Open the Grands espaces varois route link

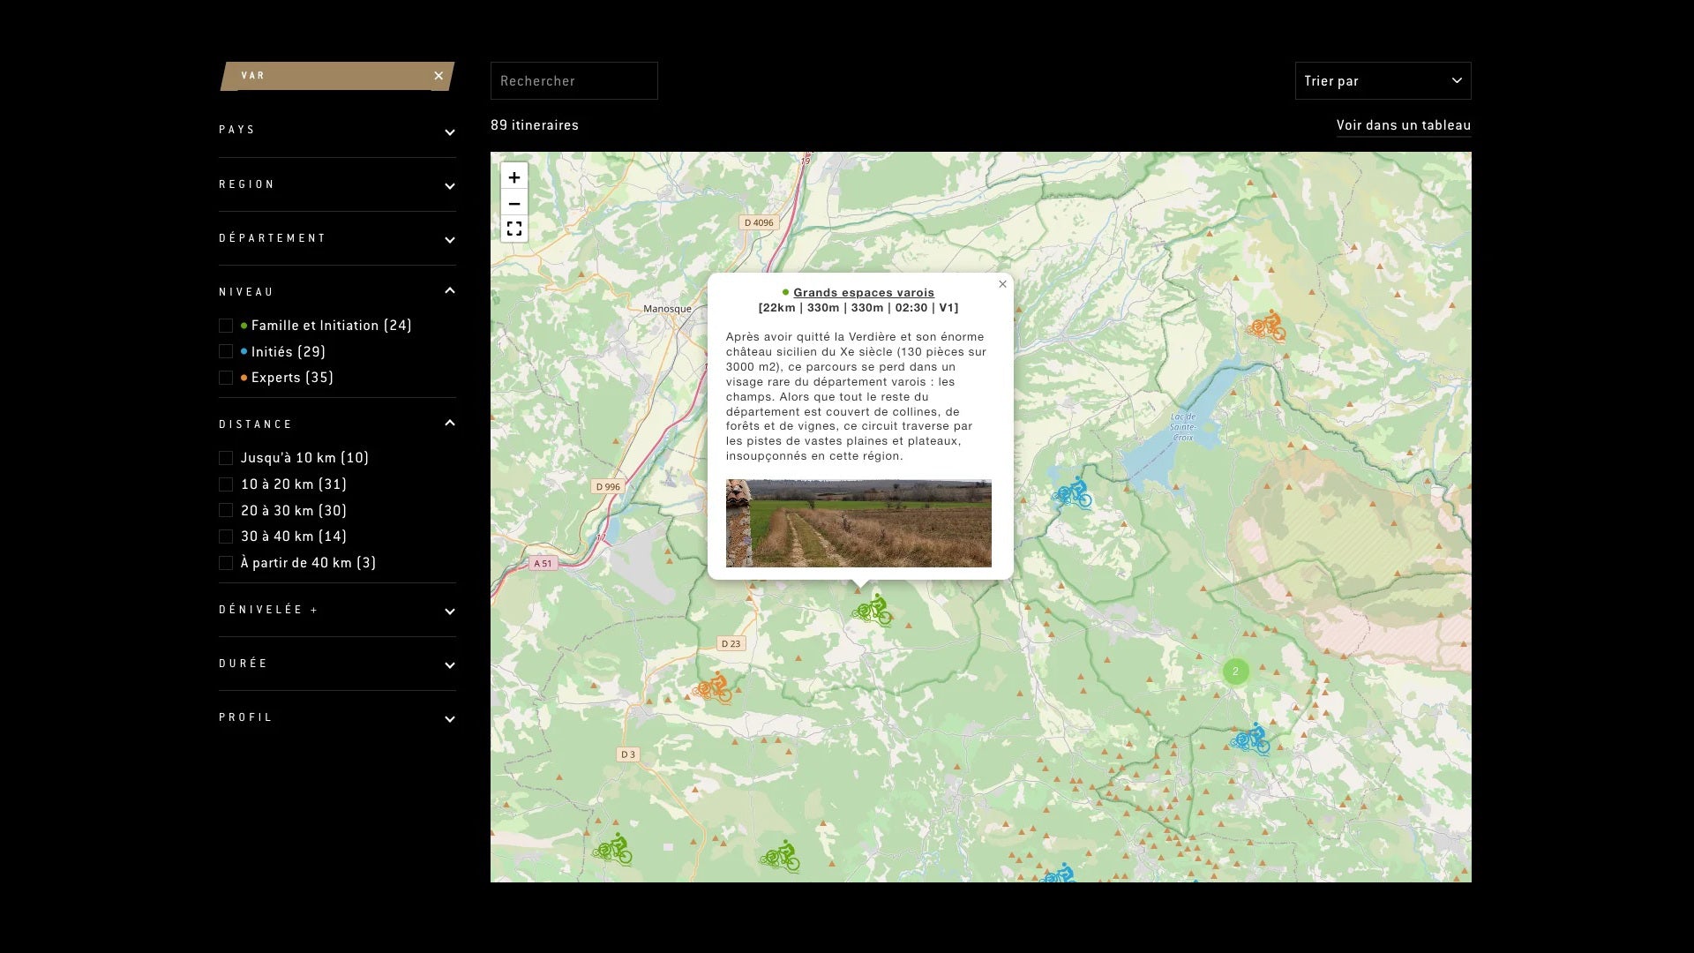click(863, 293)
